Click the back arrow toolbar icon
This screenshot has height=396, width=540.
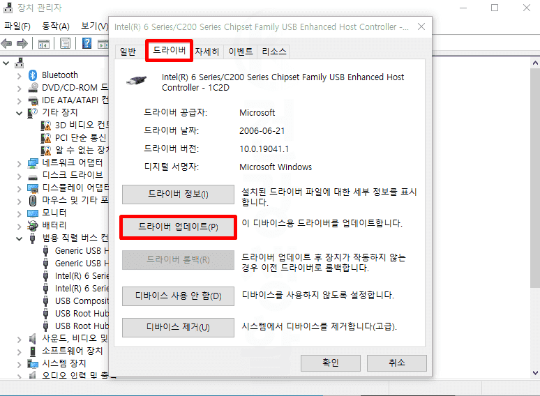pyautogui.click(x=6, y=44)
